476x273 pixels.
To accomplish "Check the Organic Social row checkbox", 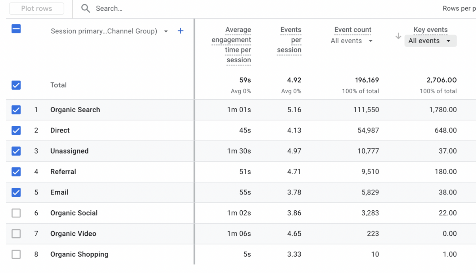I will (x=16, y=213).
